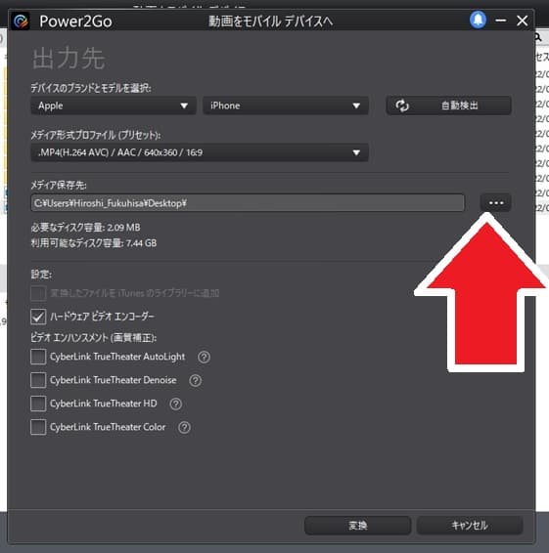This screenshot has height=553, width=549.
Task: Click the refresh icon on 自動検出 button
Action: pos(402,106)
